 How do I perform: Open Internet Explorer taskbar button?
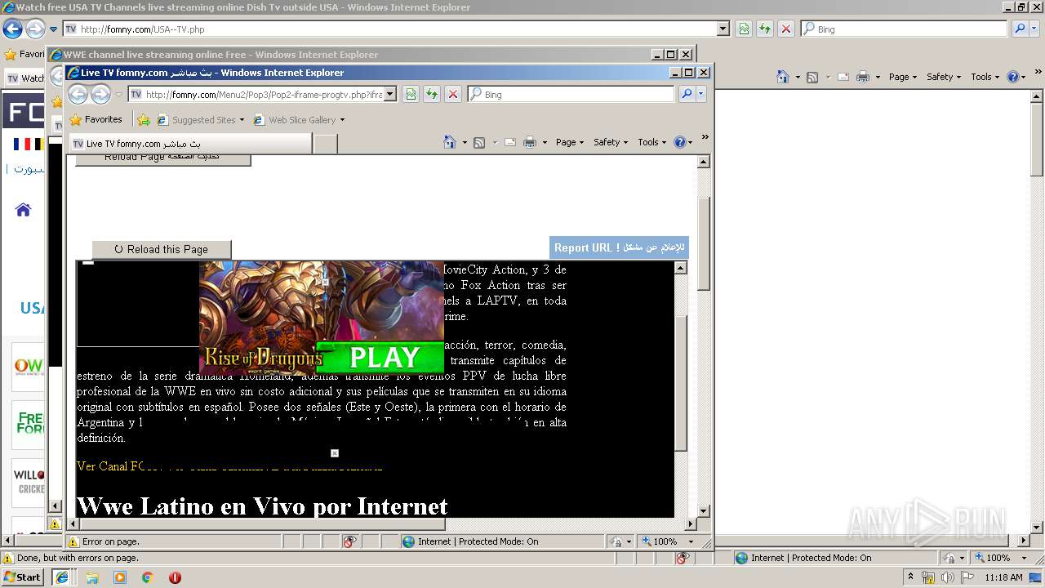61,577
